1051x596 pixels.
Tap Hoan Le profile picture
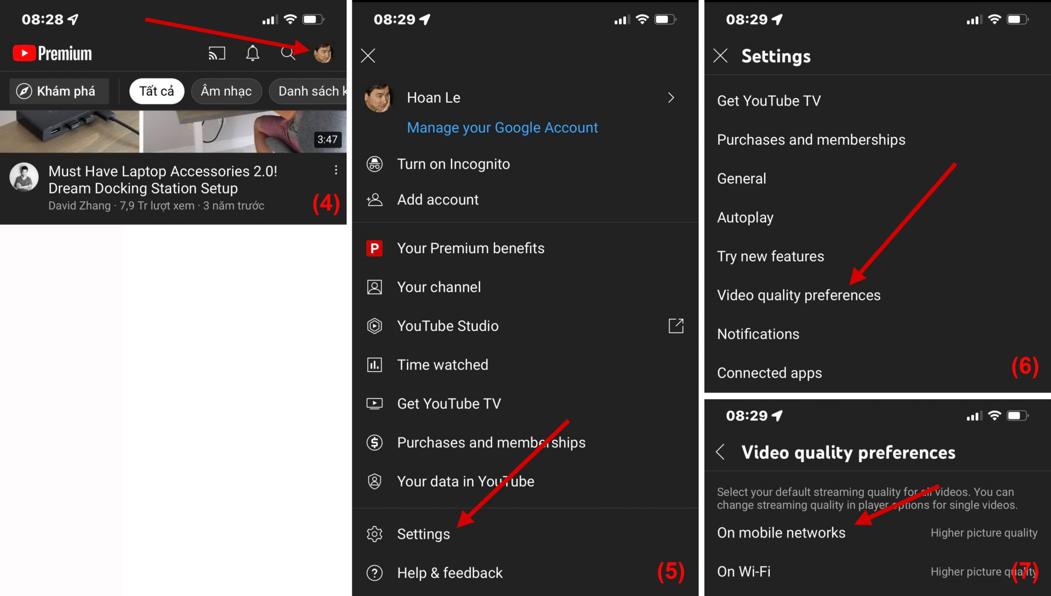(379, 98)
